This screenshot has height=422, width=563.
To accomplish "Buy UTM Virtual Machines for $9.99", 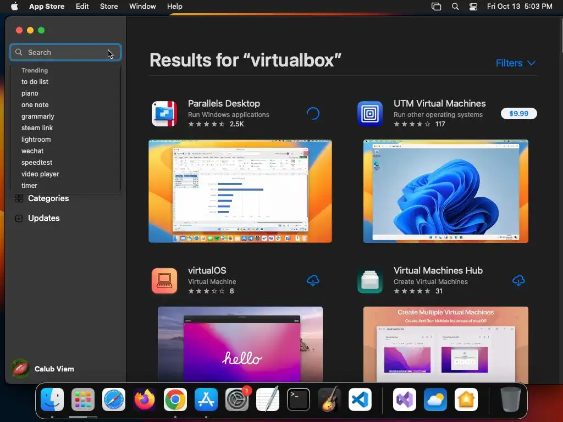I will pos(519,113).
